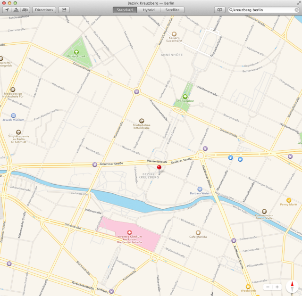Zoom out with the minus button
This screenshot has width=302, height=296.
click(x=268, y=287)
